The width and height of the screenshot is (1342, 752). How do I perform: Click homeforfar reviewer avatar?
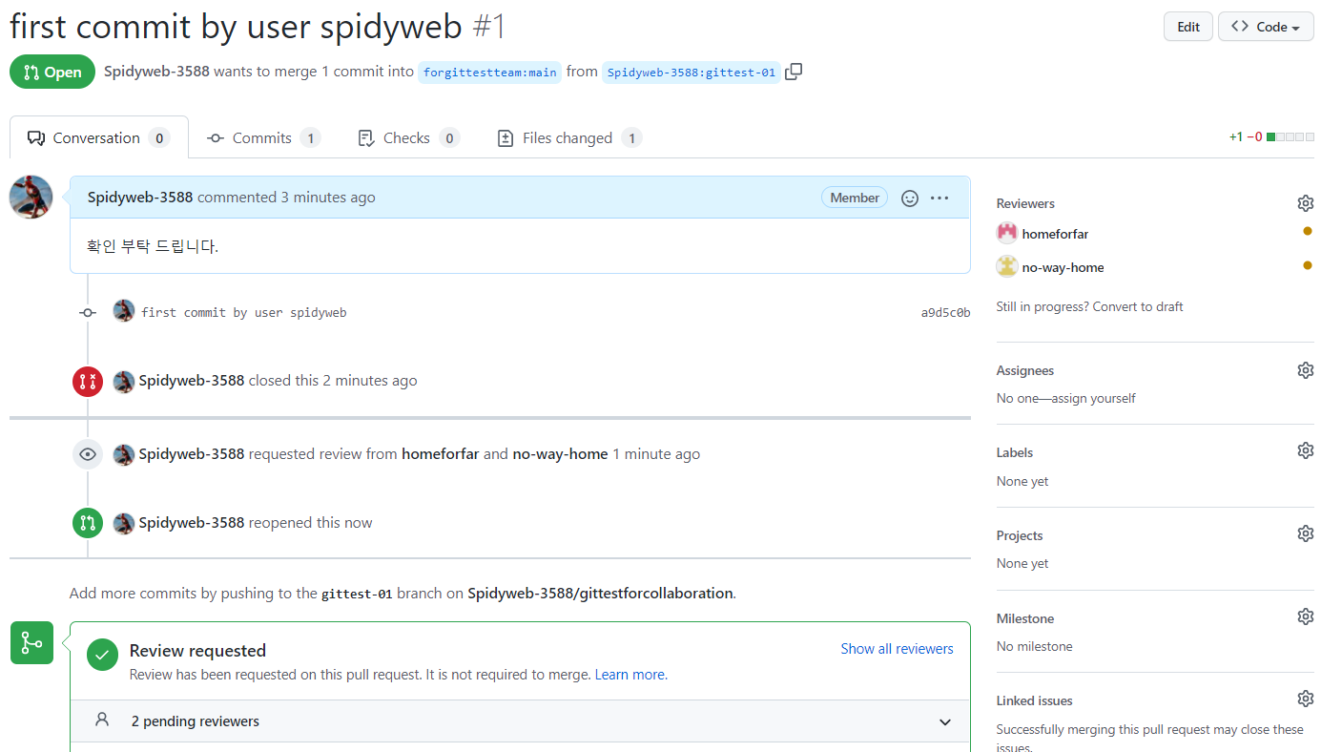pos(1007,234)
